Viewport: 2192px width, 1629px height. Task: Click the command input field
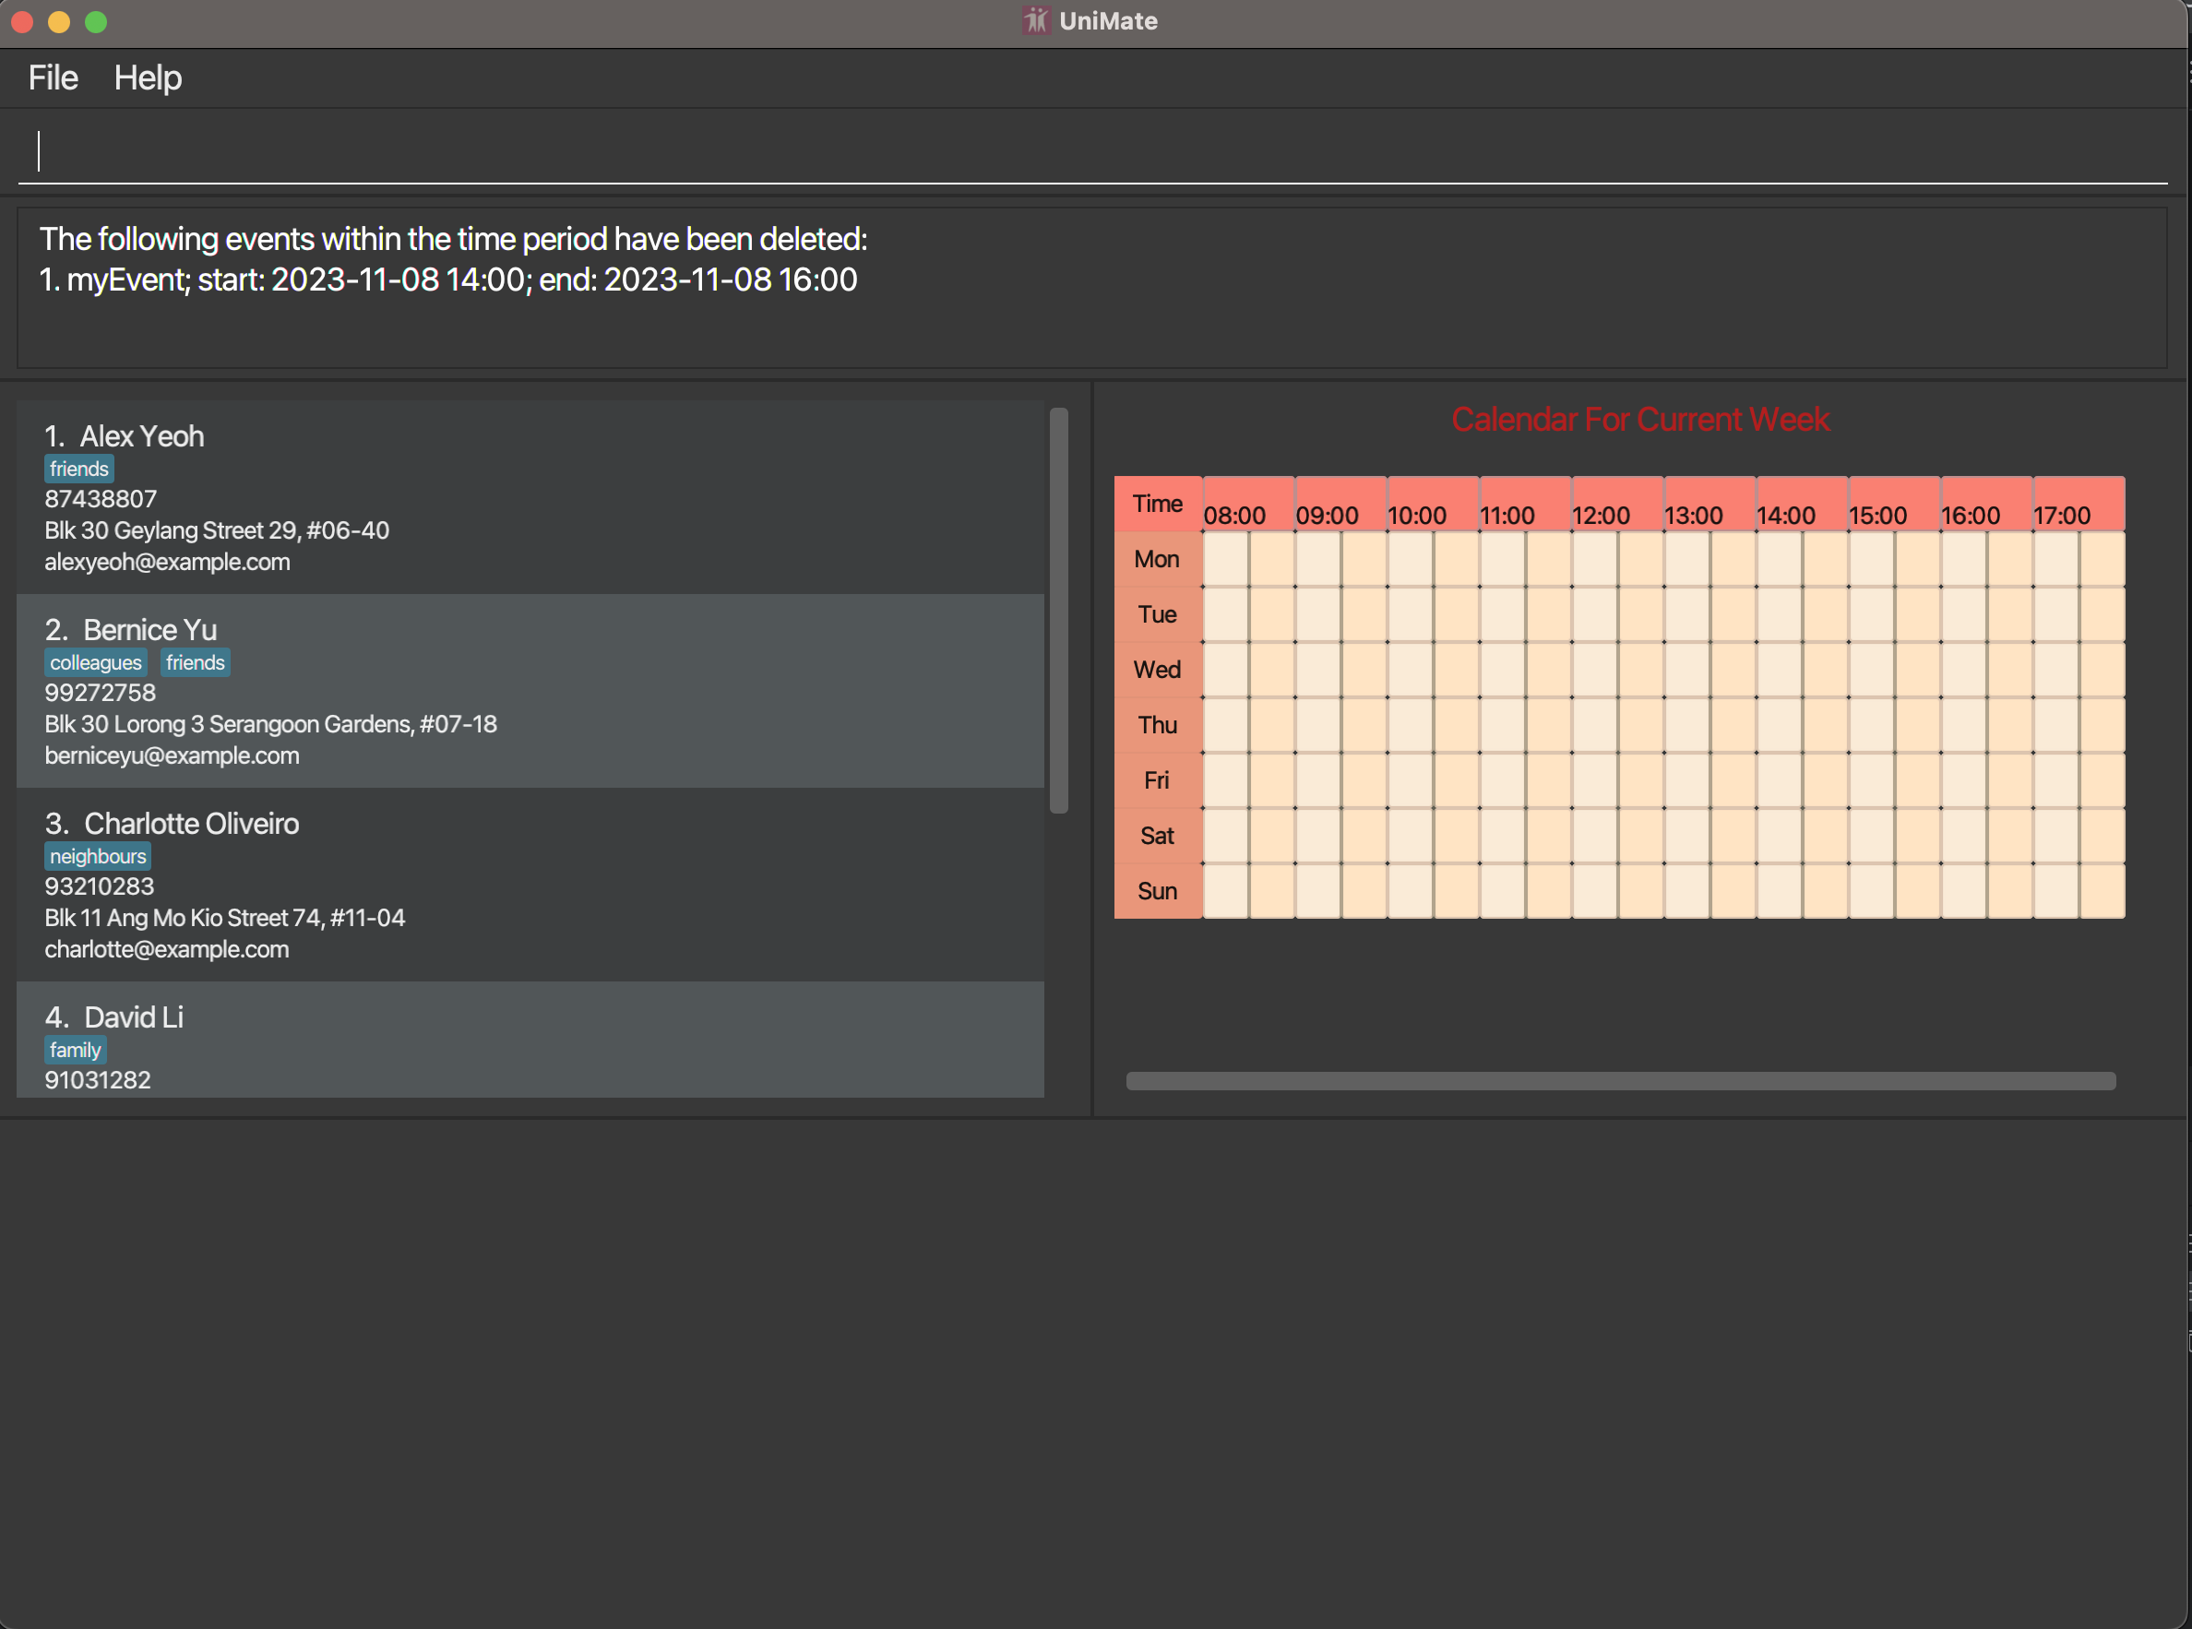(1092, 151)
